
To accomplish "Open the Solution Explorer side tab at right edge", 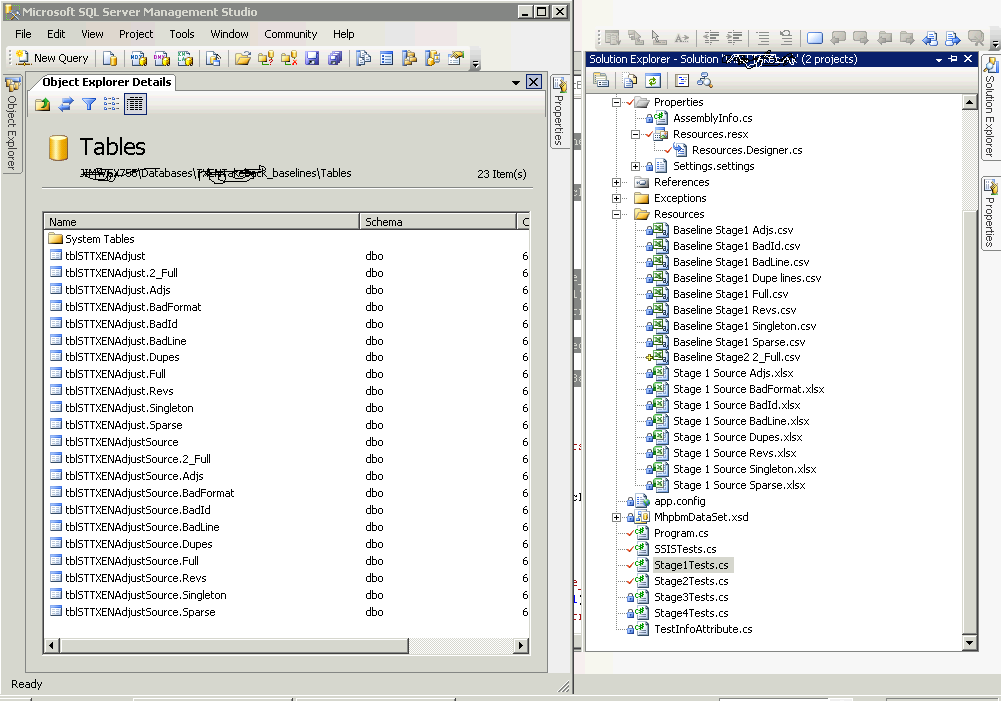I will pyautogui.click(x=989, y=109).
